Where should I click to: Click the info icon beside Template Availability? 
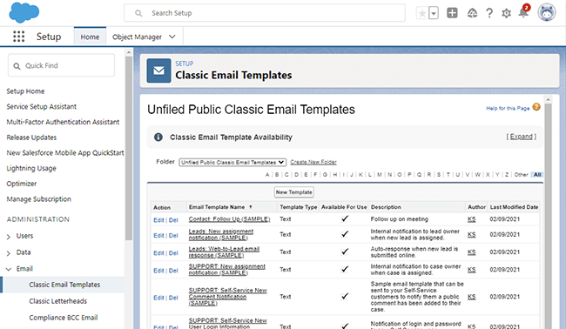click(158, 138)
